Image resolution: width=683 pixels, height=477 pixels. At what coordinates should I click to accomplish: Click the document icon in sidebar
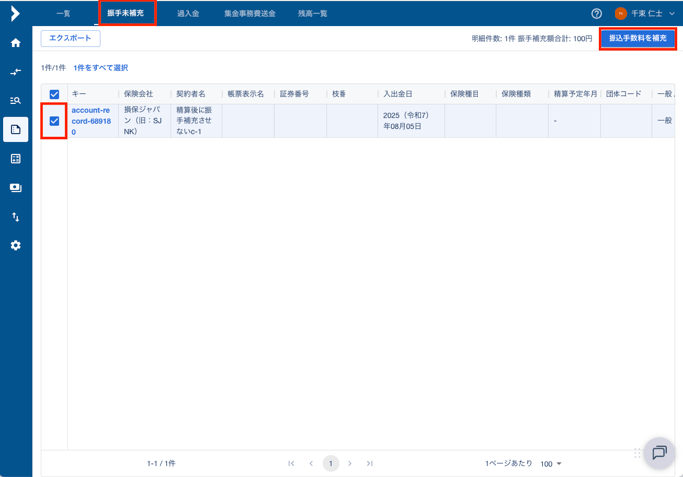15,129
